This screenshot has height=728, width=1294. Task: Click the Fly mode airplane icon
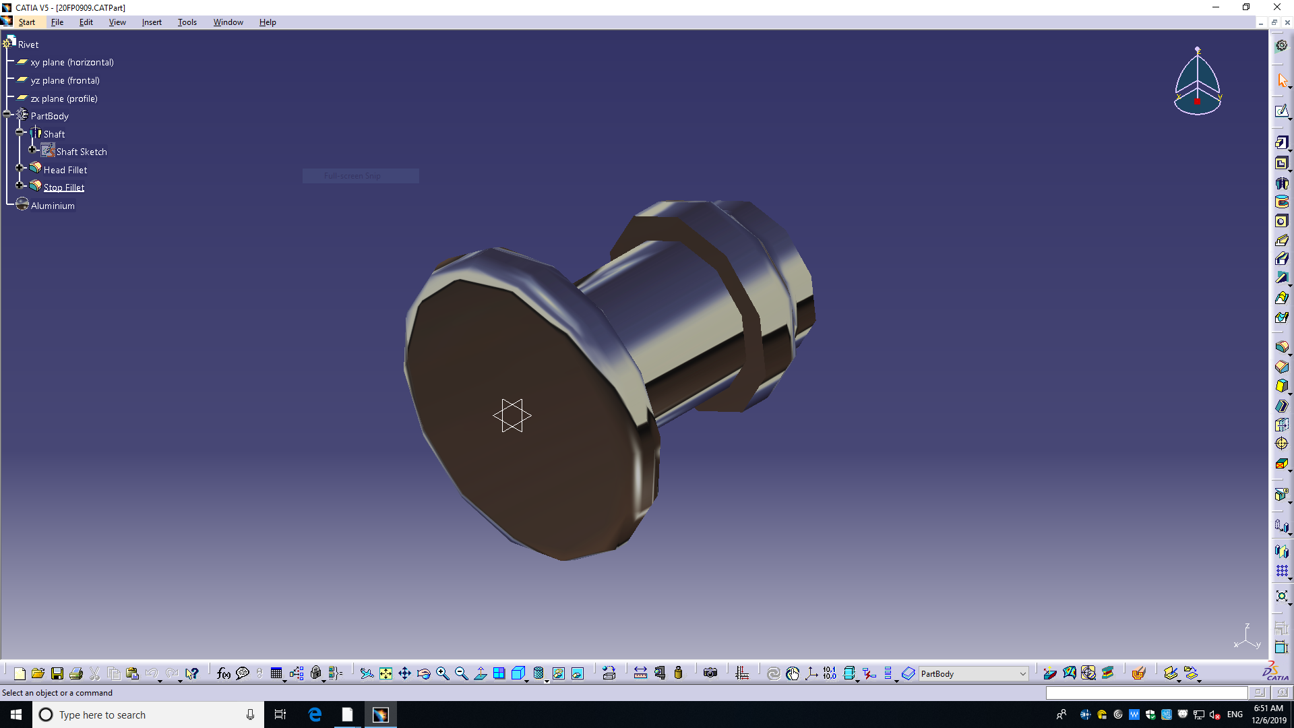pyautogui.click(x=367, y=673)
